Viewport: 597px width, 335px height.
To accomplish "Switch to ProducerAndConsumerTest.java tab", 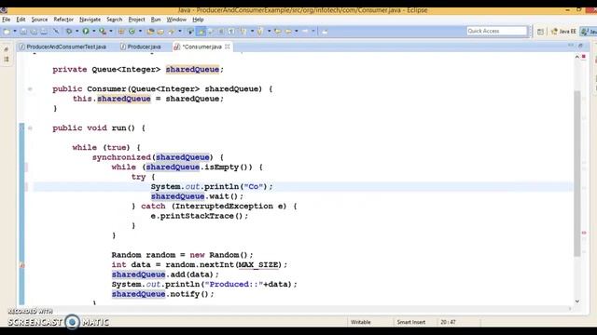I will pyautogui.click(x=62, y=47).
